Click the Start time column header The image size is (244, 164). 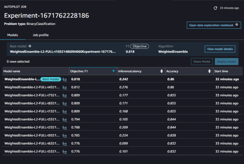(221, 71)
